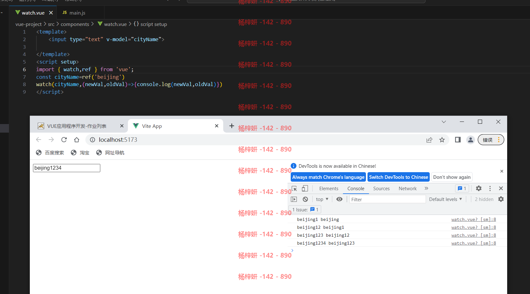This screenshot has width=530, height=294.
Task: Open console settings gear
Action: (501, 199)
